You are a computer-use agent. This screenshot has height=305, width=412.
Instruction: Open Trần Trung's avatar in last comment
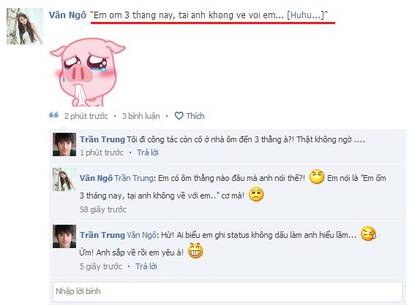64,236
